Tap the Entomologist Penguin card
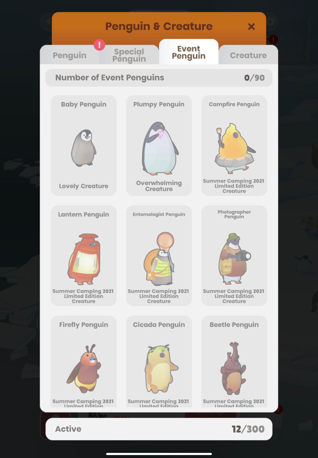This screenshot has width=318, height=458. [159, 256]
